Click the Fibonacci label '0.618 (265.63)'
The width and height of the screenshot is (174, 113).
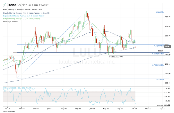point(158,54)
